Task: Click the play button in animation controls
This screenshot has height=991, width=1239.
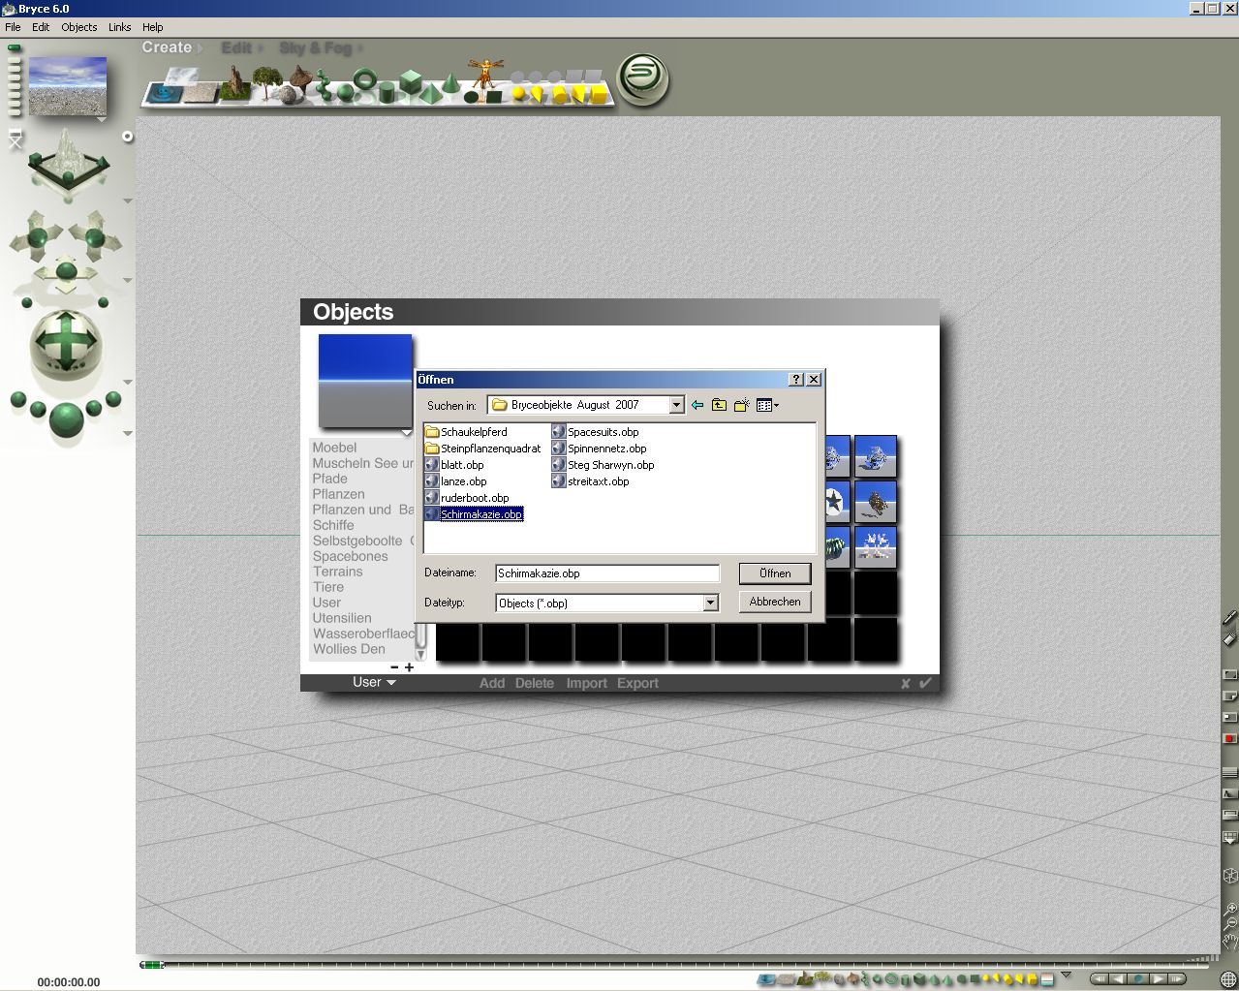Action: pos(1158,978)
